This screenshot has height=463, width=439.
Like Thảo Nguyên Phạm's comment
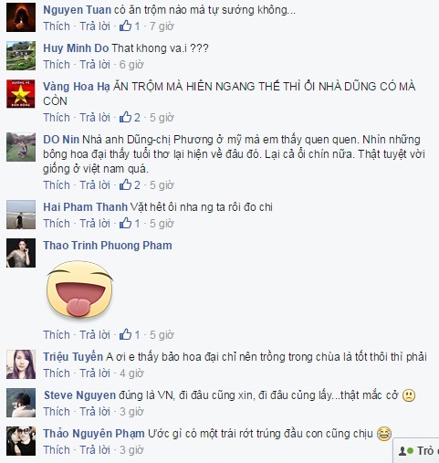57,450
